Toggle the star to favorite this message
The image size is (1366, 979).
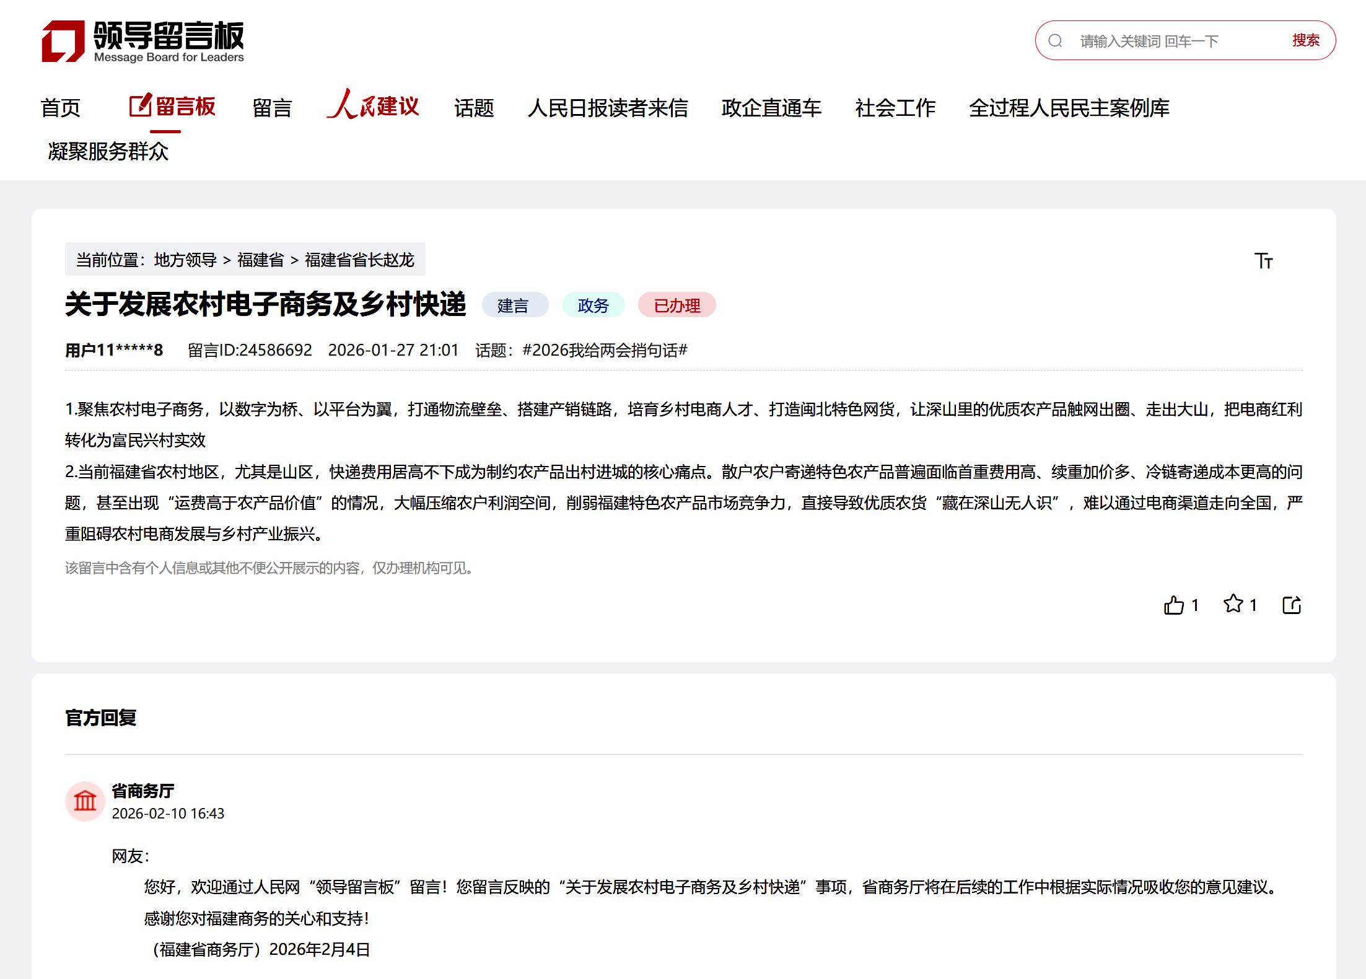(1235, 605)
